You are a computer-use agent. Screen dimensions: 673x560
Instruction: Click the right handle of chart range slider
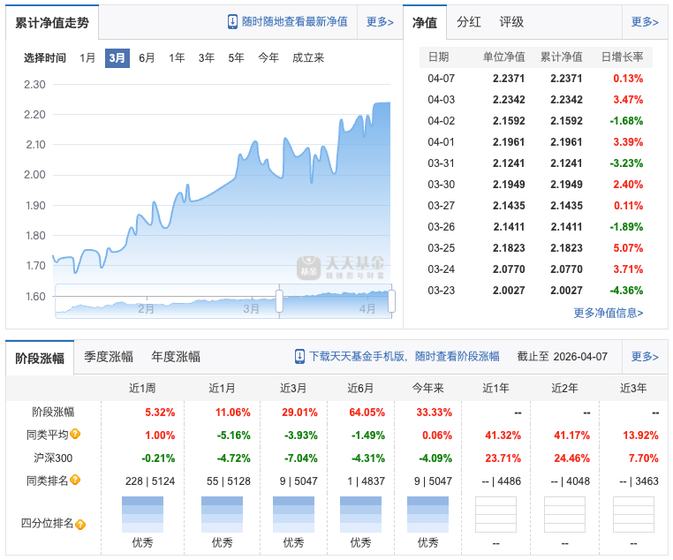click(391, 301)
